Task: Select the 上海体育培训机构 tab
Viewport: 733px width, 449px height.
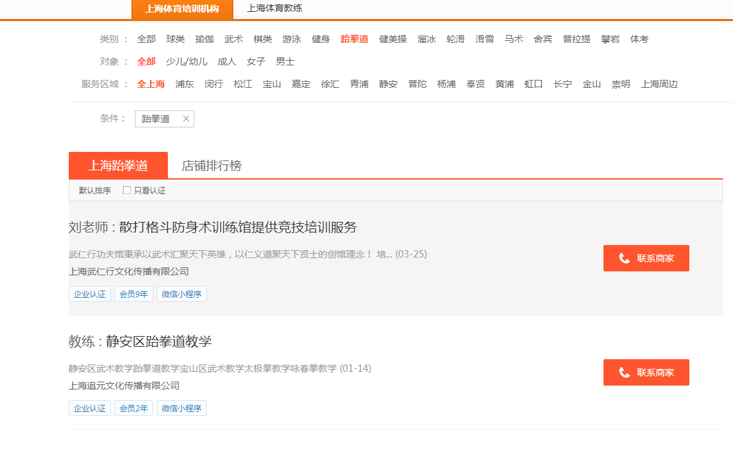Action: click(182, 9)
